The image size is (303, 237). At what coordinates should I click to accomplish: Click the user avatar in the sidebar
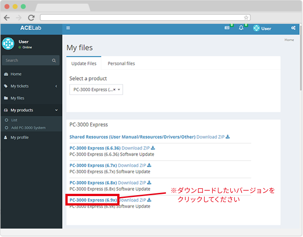(8, 44)
